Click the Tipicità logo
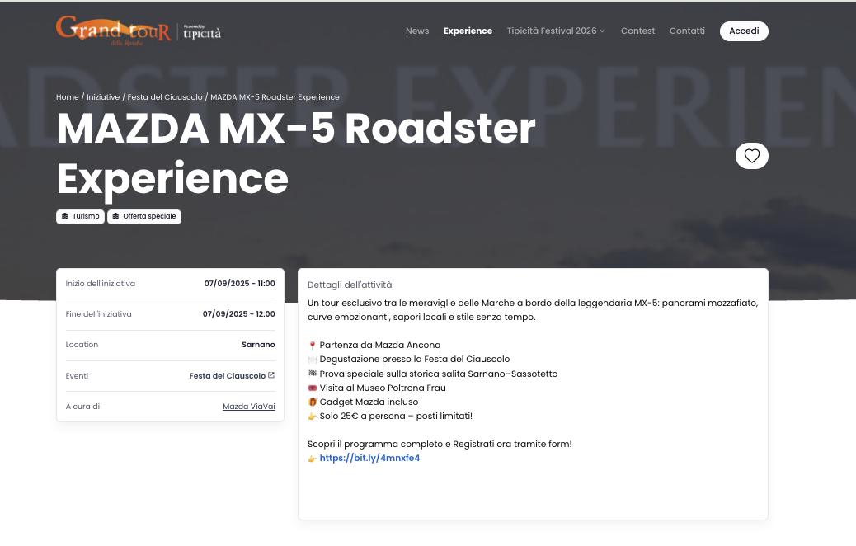Viewport: 856px width, 546px height. tap(202, 31)
